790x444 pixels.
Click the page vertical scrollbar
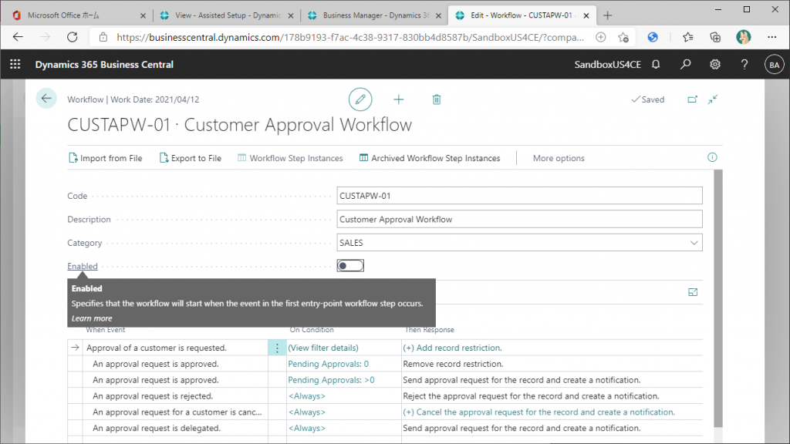click(x=718, y=298)
